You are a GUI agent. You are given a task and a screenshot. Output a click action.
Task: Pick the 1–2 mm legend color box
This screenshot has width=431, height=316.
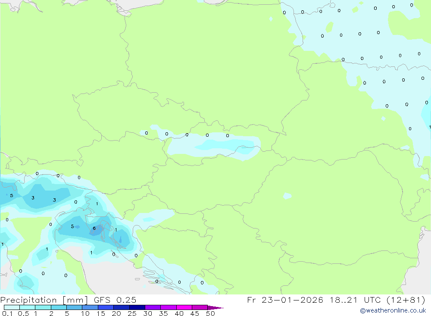[x=43, y=307]
